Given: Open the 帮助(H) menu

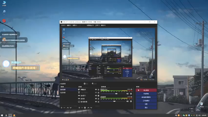Looking at the screenshot, I should tap(103, 25).
